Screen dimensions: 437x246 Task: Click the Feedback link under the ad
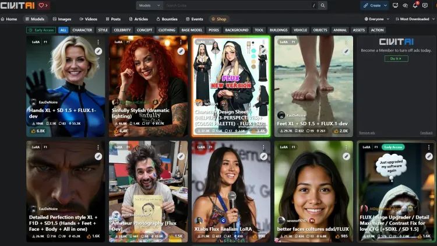pyautogui.click(x=427, y=133)
